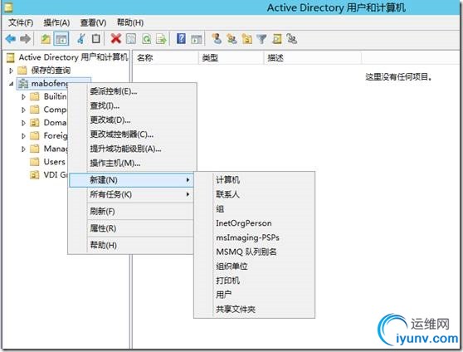Create new 共享文件夹 from submenu
The height and width of the screenshot is (352, 463).
(x=254, y=309)
